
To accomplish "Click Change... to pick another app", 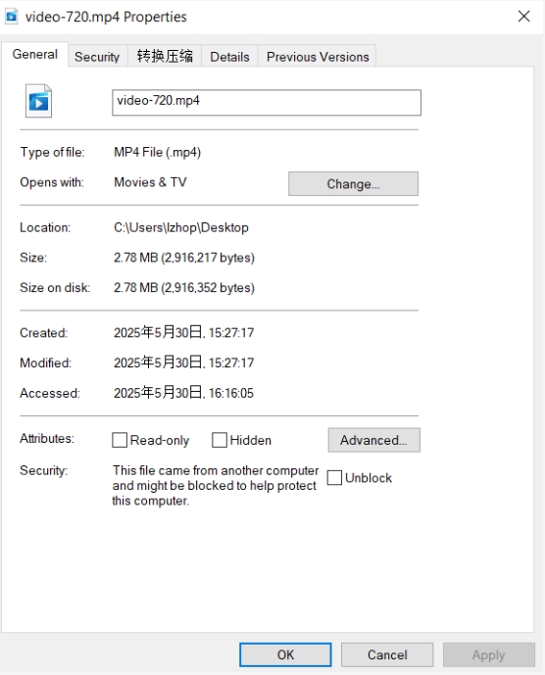I will pos(353,184).
